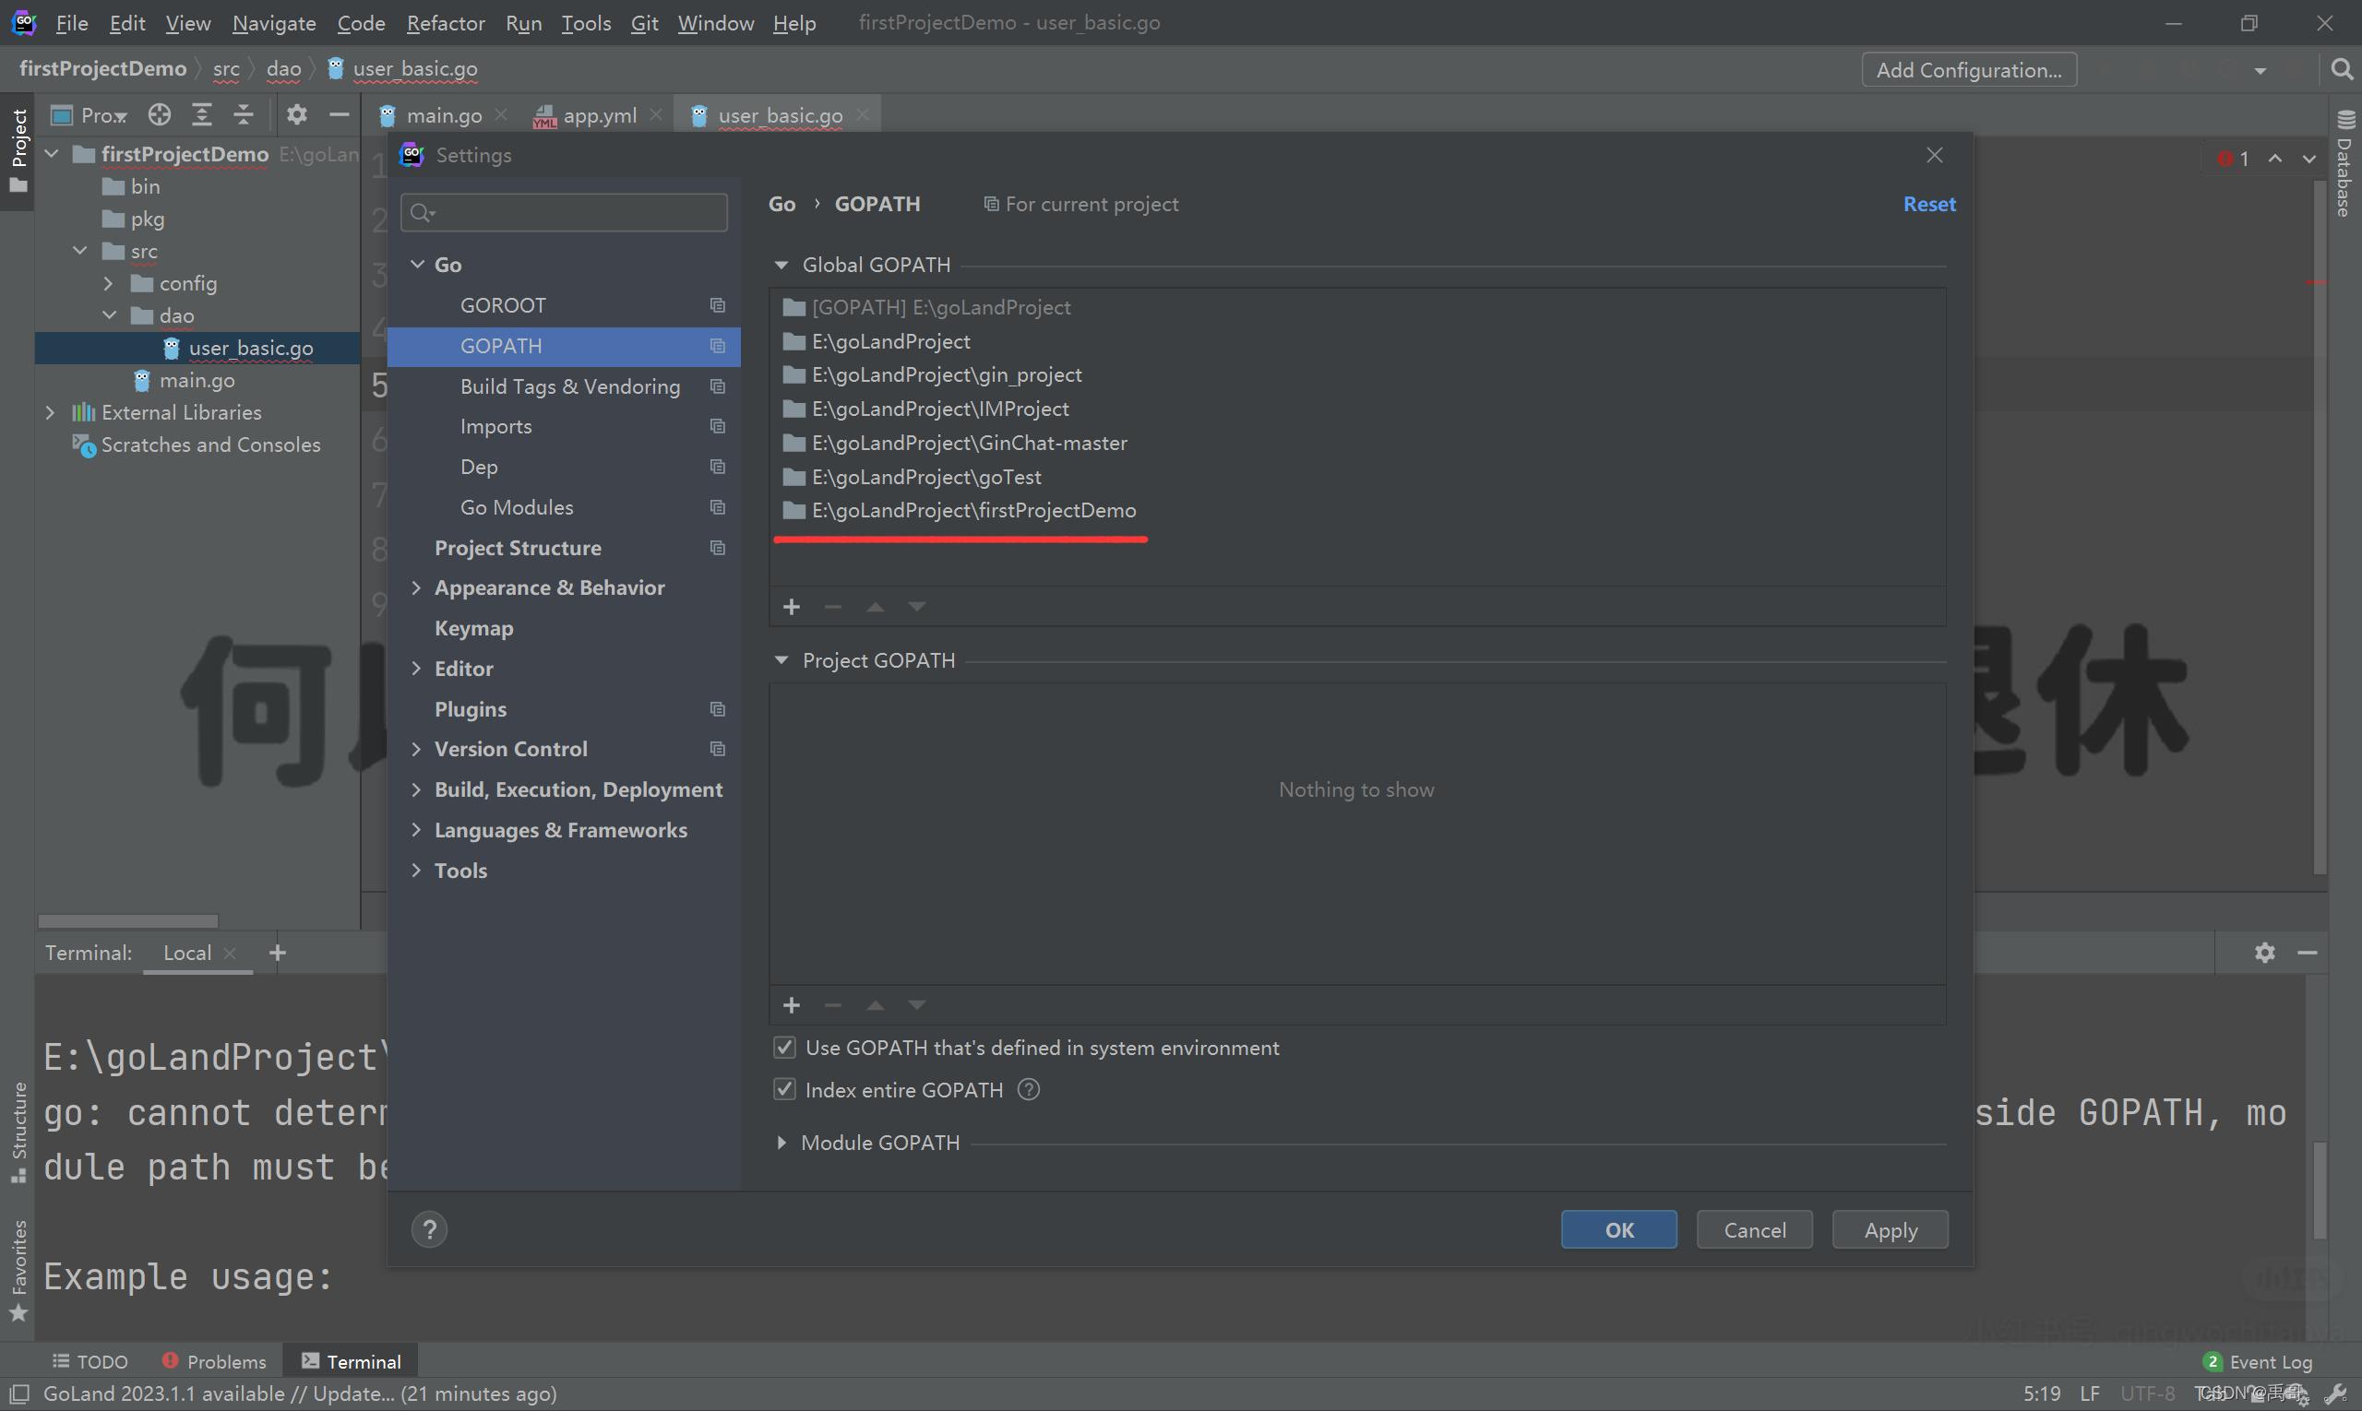Click project-level icon beside GOROOT
This screenshot has width=2362, height=1411.
coord(717,305)
